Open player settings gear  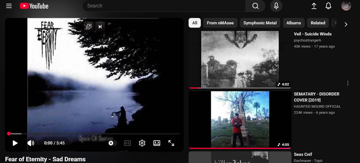(x=142, y=143)
